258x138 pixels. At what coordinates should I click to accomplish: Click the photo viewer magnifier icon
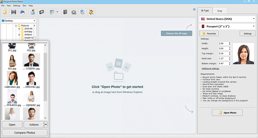coord(52,12)
